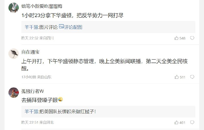204x130 pixels.
Task: Click the 17小时前 来自山东 timestamp
Action: coord(36,77)
